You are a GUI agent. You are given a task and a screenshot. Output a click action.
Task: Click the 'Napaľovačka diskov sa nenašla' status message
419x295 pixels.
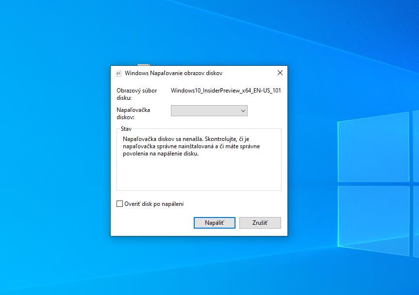191,146
